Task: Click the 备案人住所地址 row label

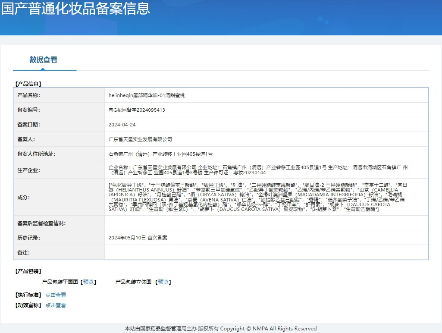Action: point(36,154)
